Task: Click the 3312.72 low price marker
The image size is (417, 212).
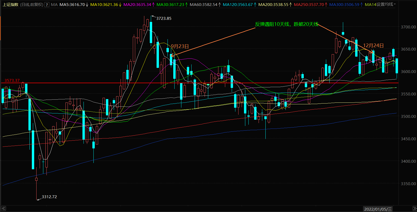Action: tap(49, 197)
